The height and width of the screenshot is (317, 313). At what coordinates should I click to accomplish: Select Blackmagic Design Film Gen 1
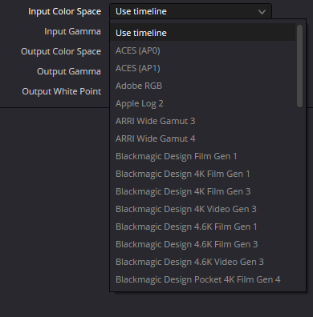click(202, 156)
